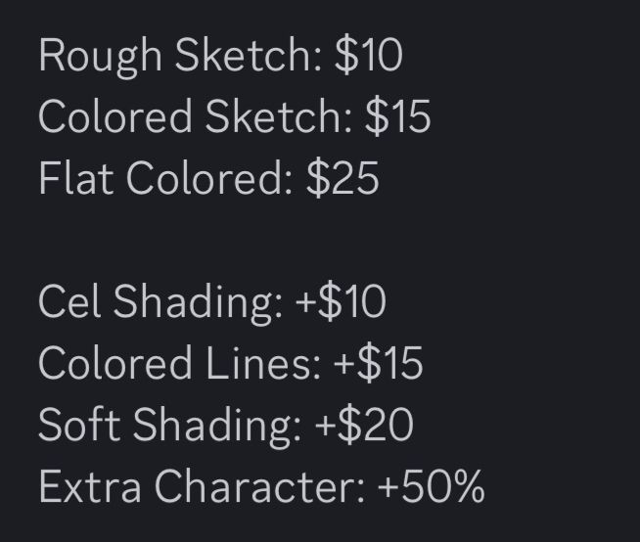Image resolution: width=640 pixels, height=542 pixels.
Task: Click the Extra Character: +50% line
Action: click(x=261, y=486)
